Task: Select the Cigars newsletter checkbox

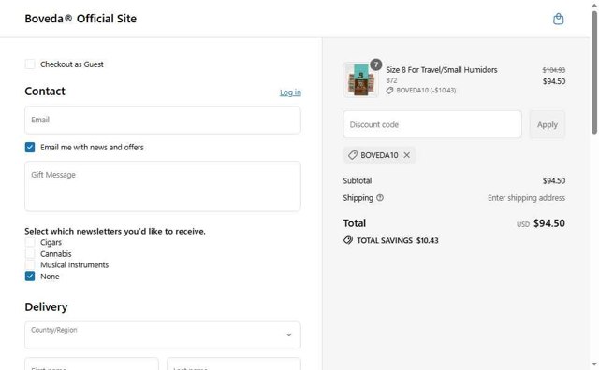Action: tap(30, 242)
